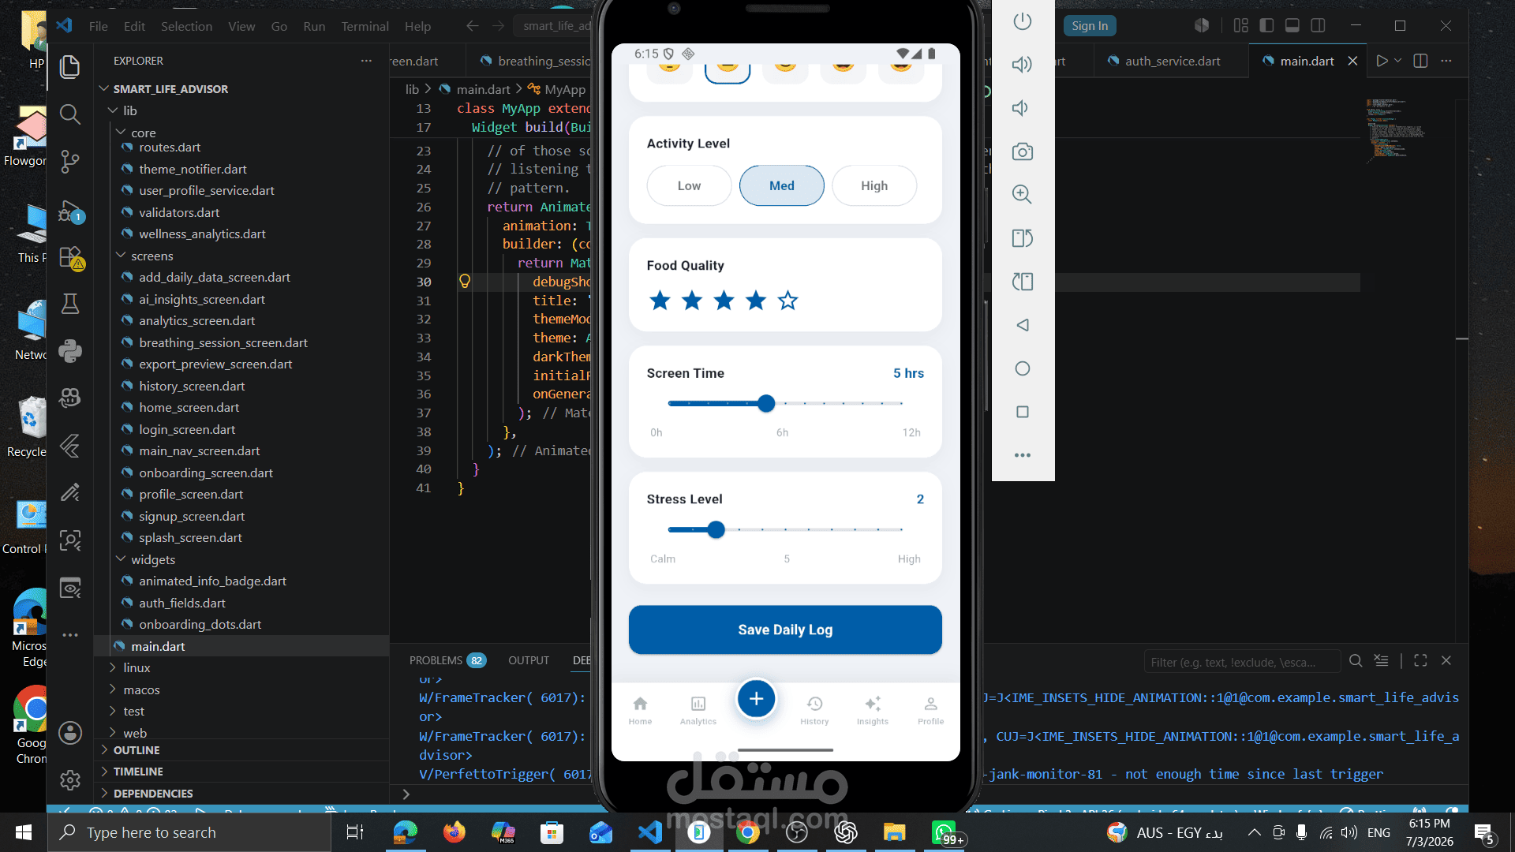The height and width of the screenshot is (852, 1515).
Task: Toggle the primary sidebar layout icon
Action: pyautogui.click(x=1266, y=26)
